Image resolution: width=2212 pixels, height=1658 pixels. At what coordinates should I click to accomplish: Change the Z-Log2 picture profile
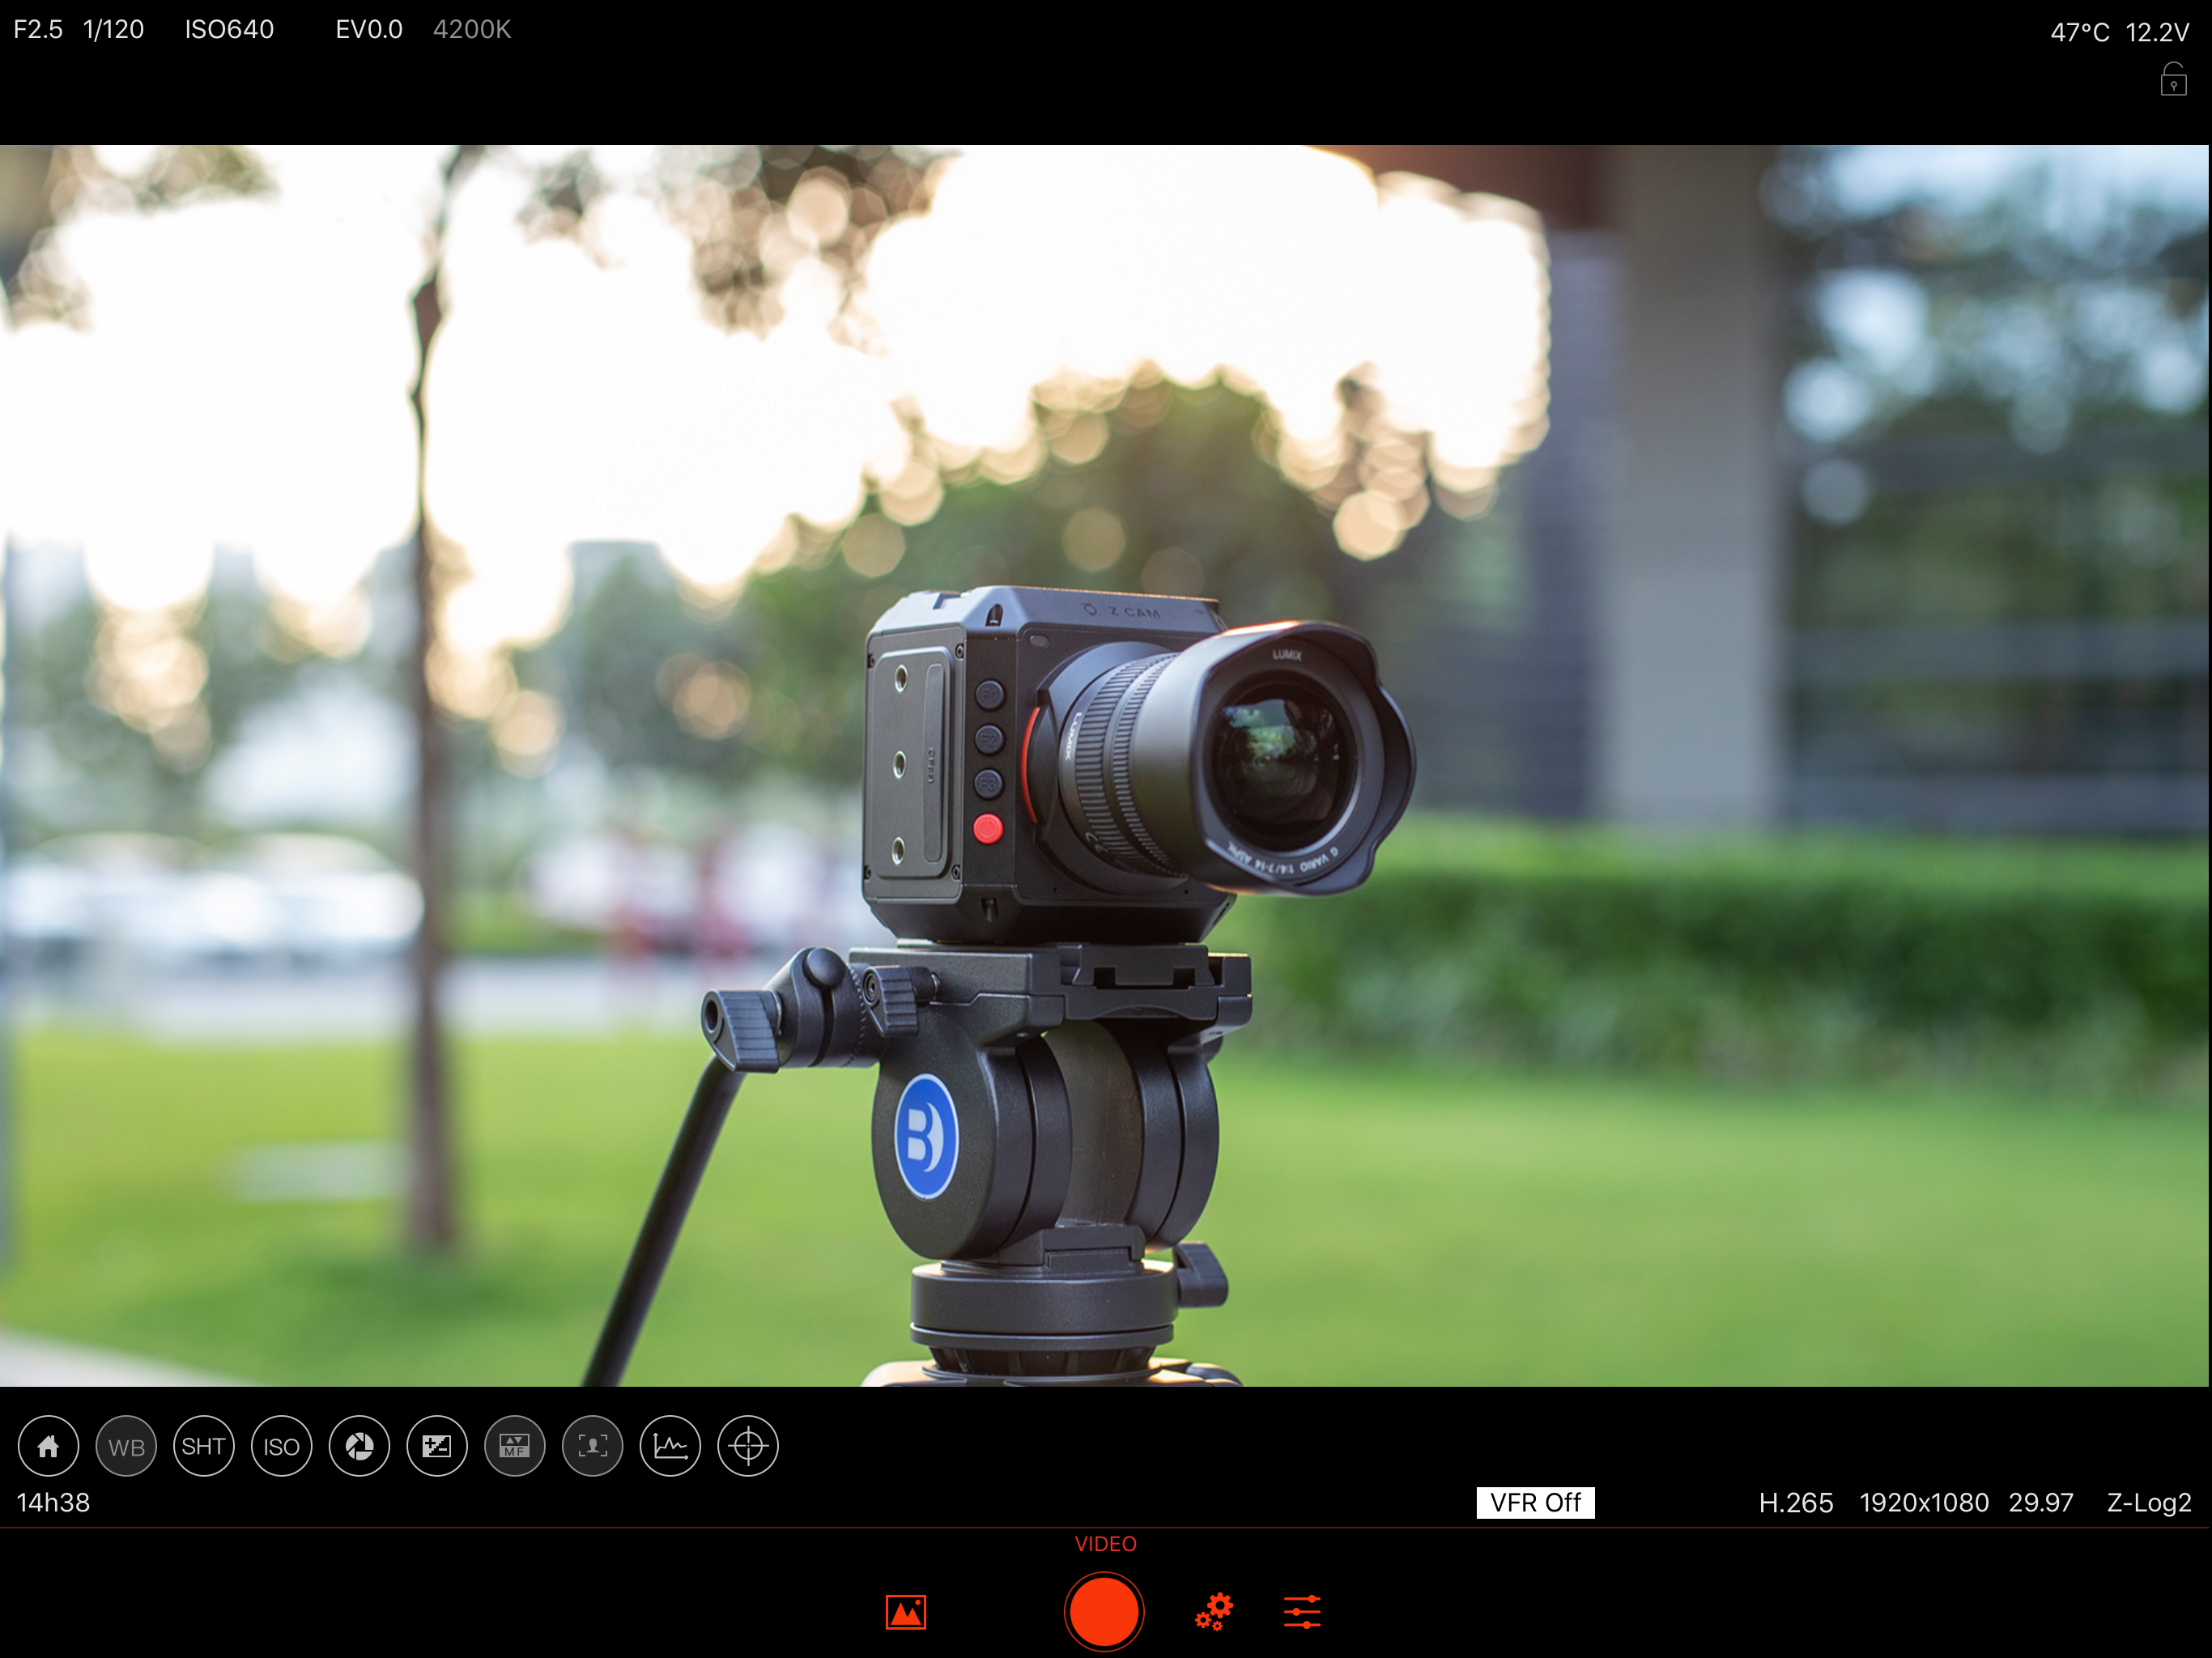point(2148,1502)
